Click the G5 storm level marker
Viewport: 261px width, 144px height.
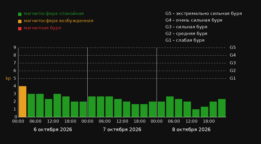coord(233,48)
